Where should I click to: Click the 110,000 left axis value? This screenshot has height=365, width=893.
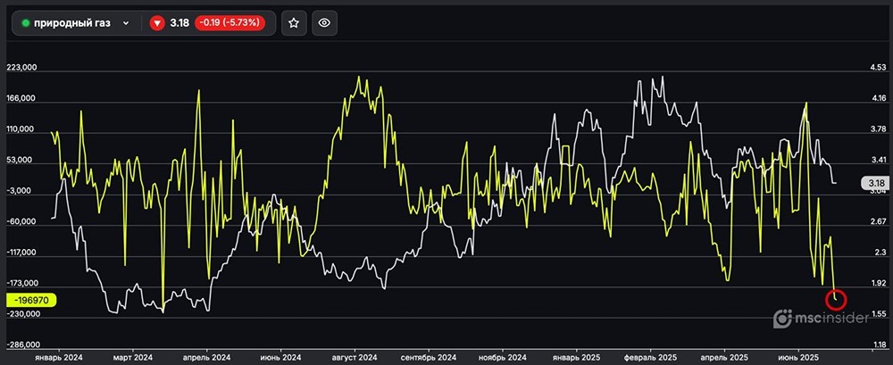click(x=21, y=129)
